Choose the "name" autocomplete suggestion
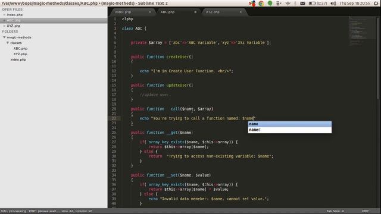Viewport: 381px width, 214px height. 290,124
